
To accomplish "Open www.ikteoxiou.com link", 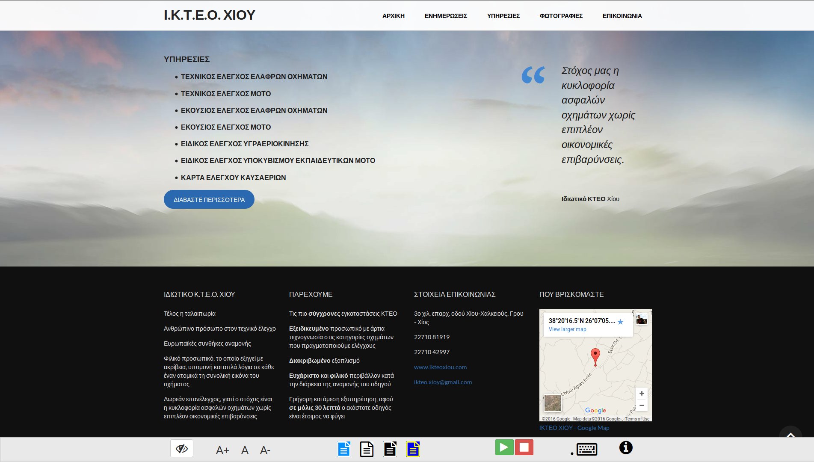I will [440, 367].
